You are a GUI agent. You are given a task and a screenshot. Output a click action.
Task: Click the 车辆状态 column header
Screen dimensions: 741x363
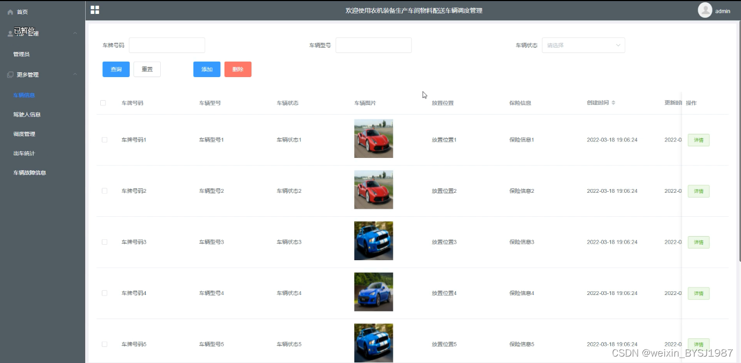pos(288,103)
